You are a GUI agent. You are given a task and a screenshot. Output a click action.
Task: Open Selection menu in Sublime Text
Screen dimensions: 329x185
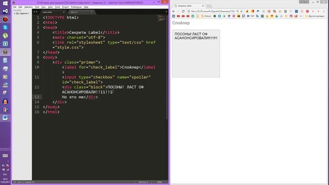[x=29, y=7]
